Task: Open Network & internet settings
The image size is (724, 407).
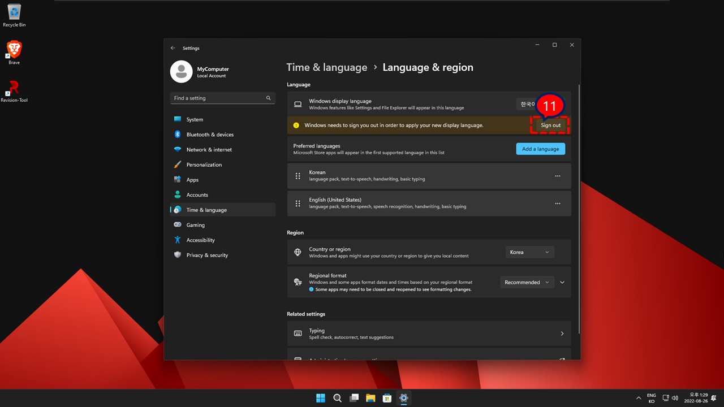Action: [222, 150]
